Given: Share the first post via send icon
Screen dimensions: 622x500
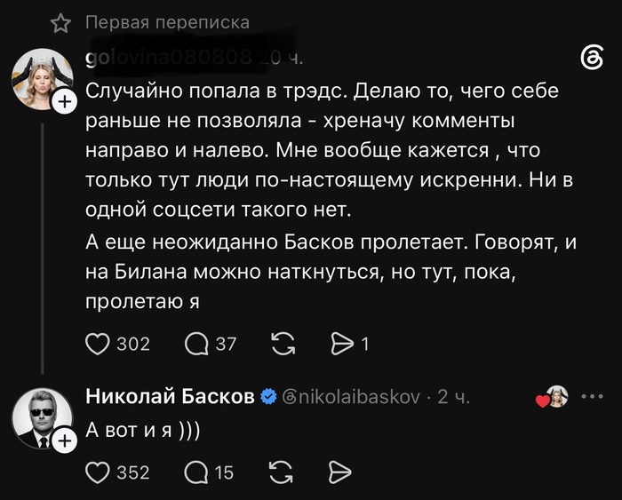Looking at the screenshot, I should pos(342,344).
